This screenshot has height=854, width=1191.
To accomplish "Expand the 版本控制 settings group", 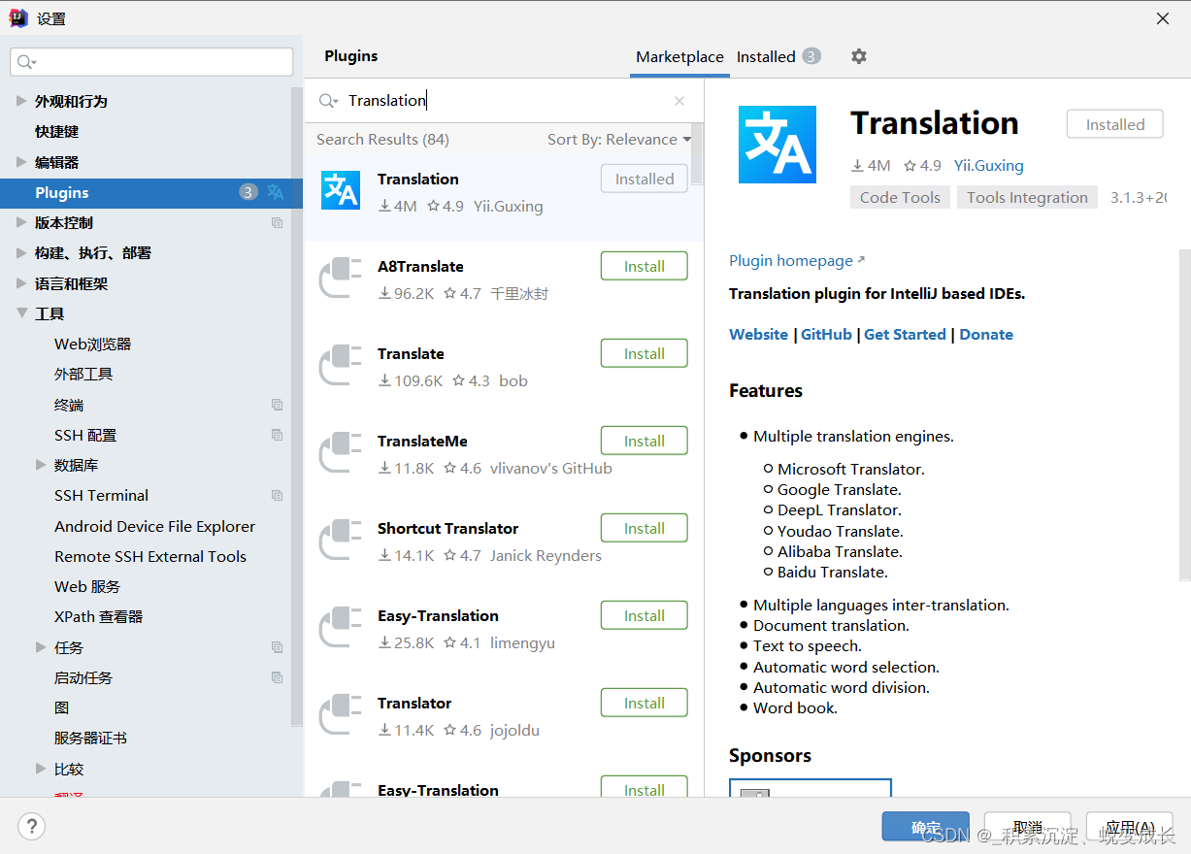I will coord(21,222).
